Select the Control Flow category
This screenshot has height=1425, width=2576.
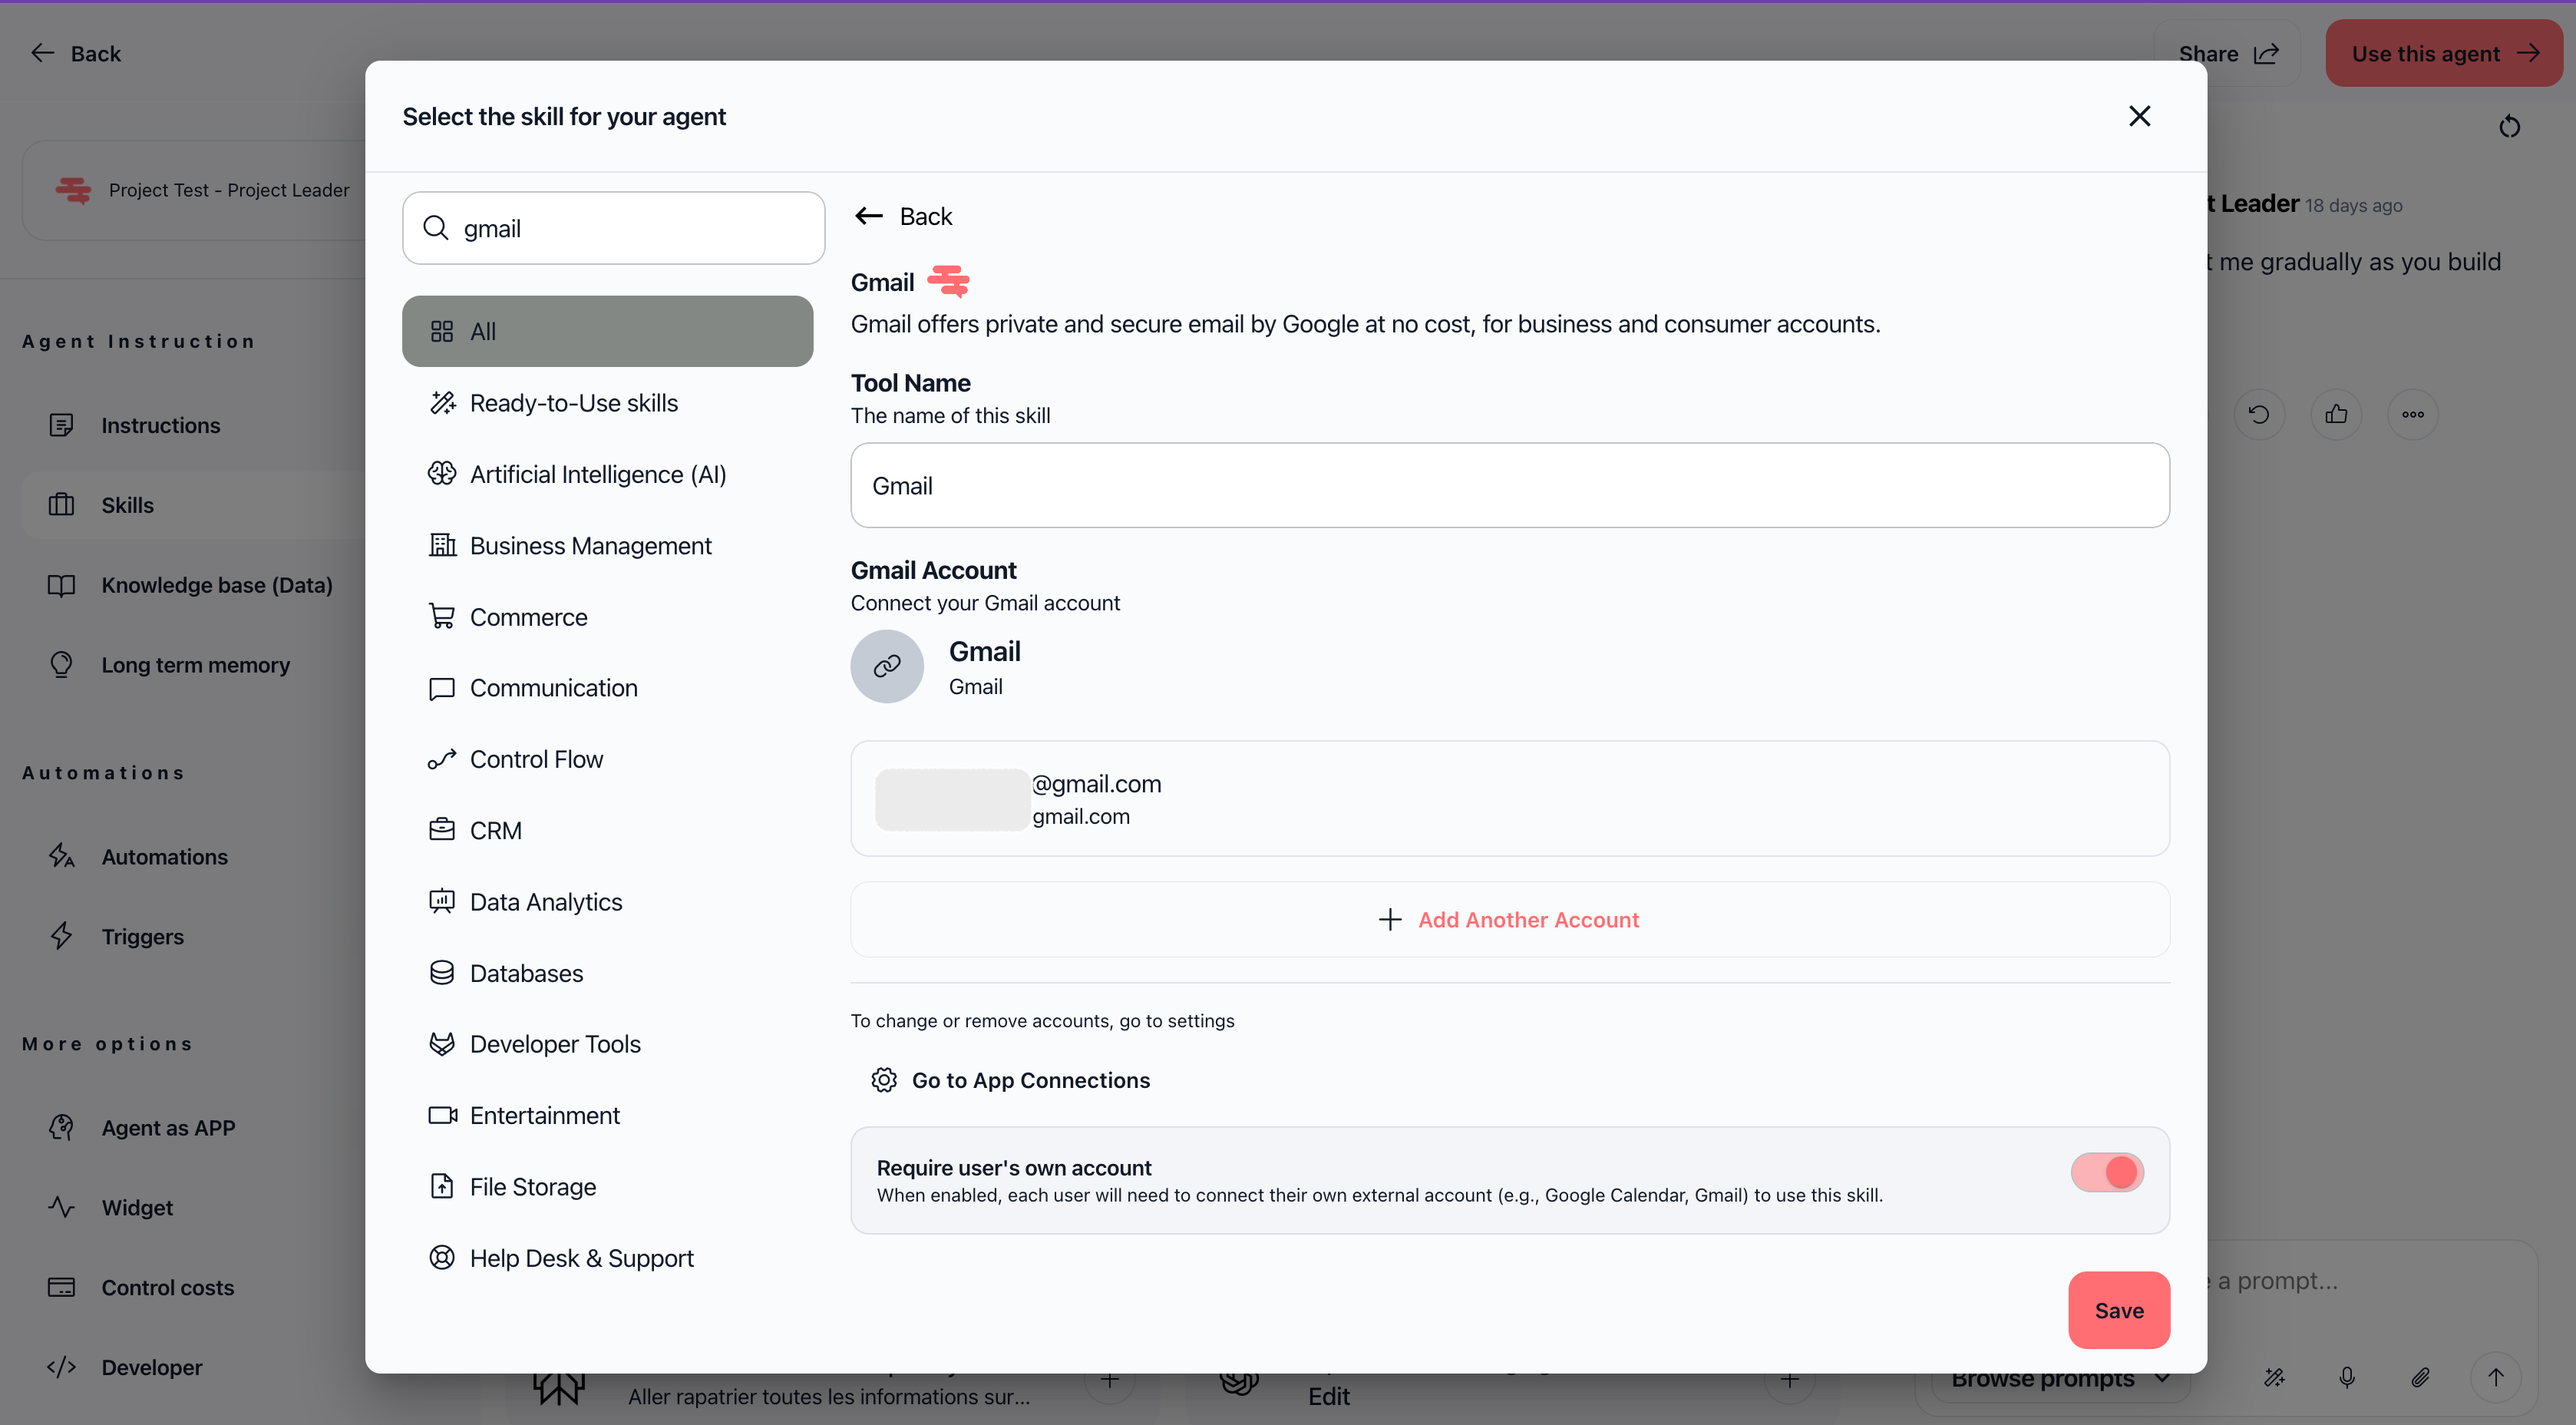pyautogui.click(x=607, y=759)
